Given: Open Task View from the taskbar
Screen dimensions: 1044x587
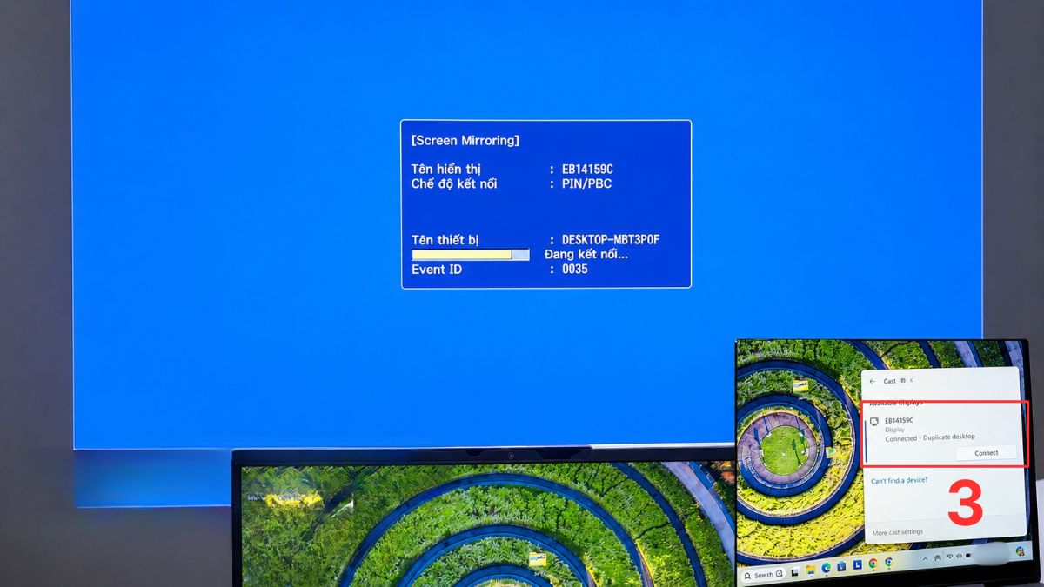Looking at the screenshot, I should [x=794, y=571].
